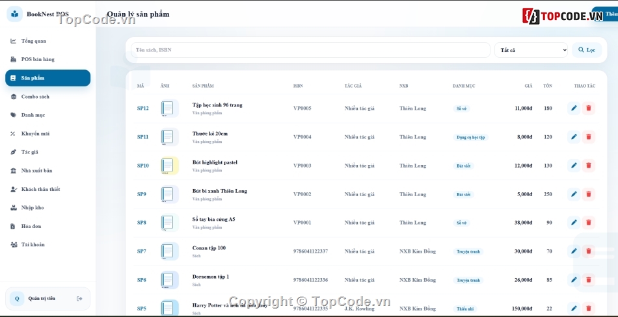Click author J.K. Rowling
This screenshot has height=317, width=618.
coord(360,309)
